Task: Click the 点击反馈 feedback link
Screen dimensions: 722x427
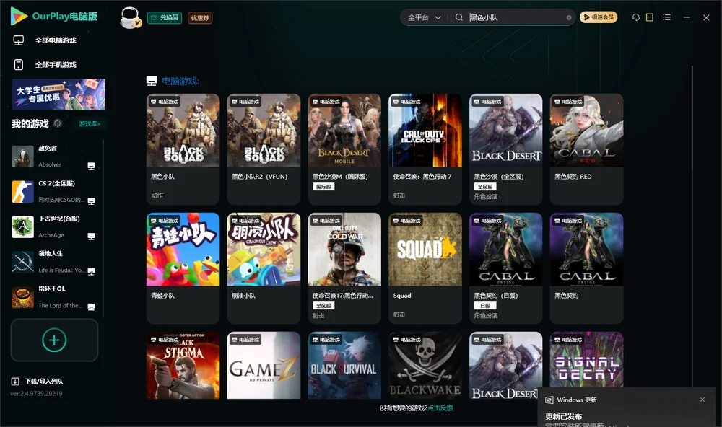Action: click(440, 408)
